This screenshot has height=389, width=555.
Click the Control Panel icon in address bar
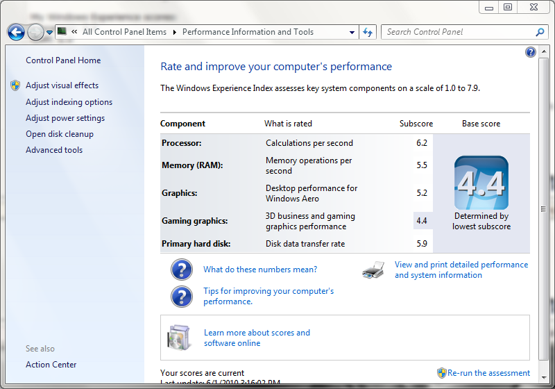[x=62, y=31]
